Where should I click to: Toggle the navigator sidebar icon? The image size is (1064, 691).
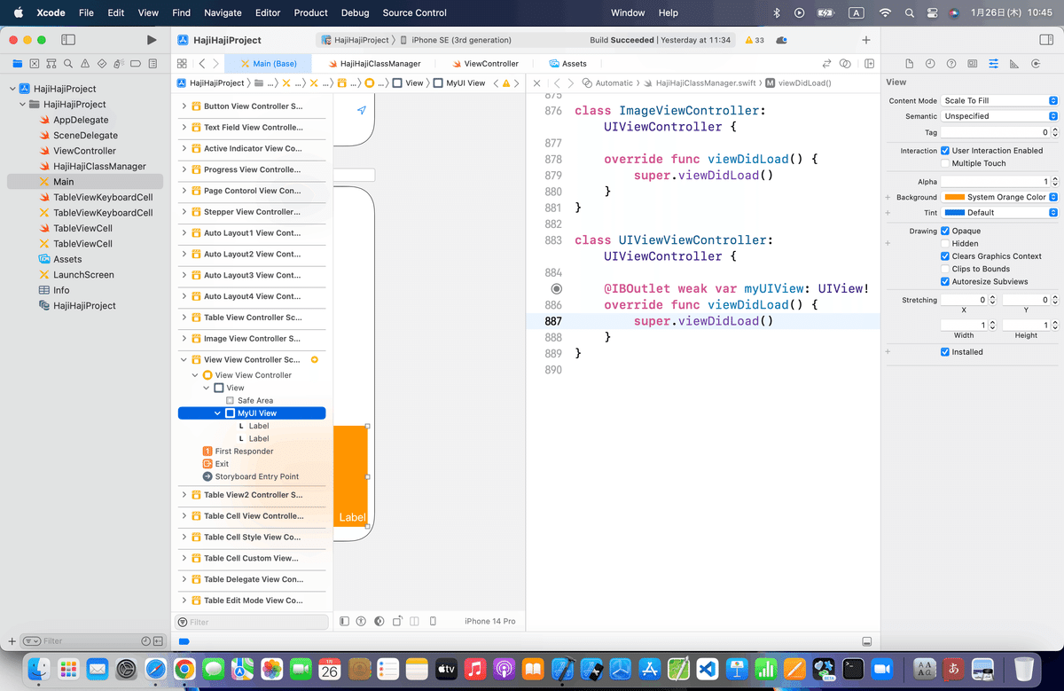pos(68,40)
